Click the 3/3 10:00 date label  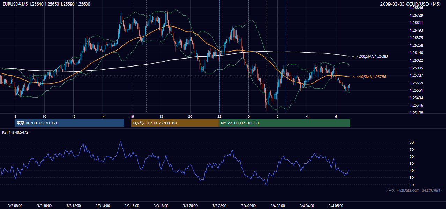tap(44, 206)
